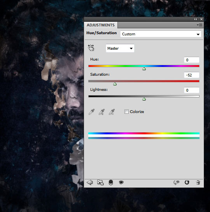Delete this adjustment layer trash icon

click(198, 182)
